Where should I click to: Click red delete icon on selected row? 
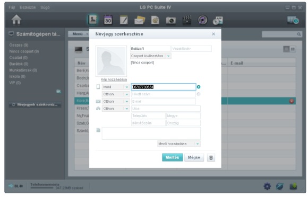click(x=292, y=101)
